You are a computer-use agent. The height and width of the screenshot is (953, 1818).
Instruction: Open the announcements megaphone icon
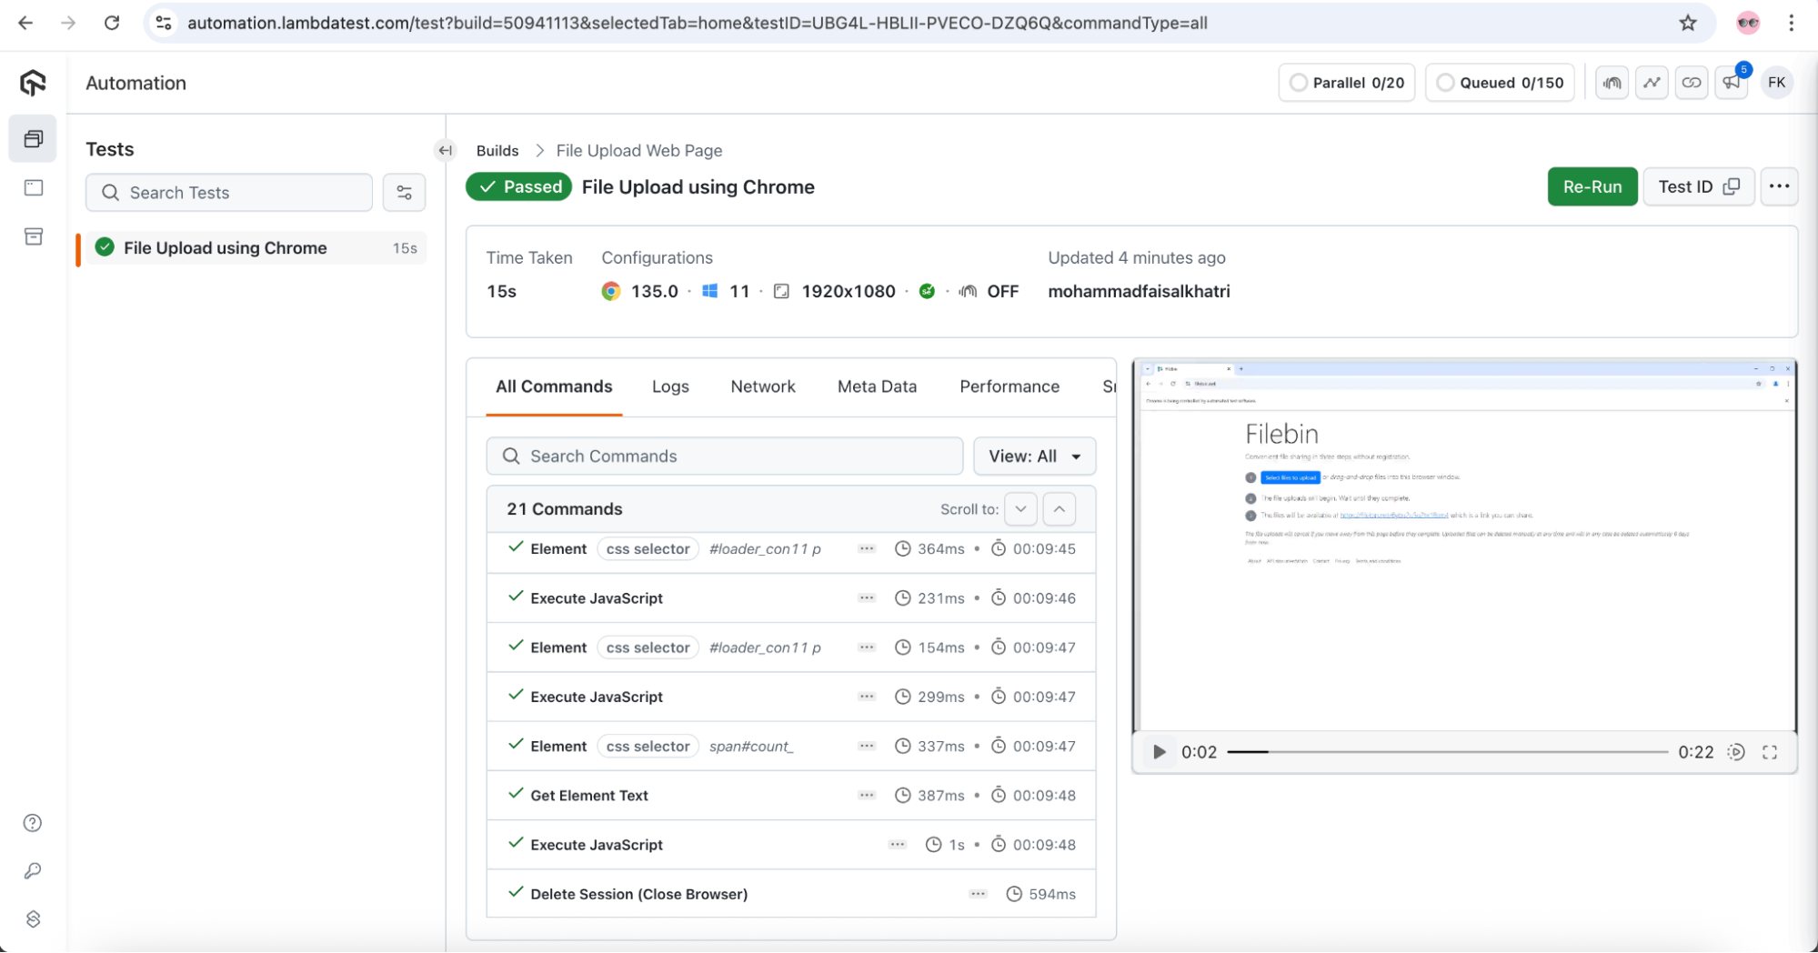pyautogui.click(x=1731, y=83)
